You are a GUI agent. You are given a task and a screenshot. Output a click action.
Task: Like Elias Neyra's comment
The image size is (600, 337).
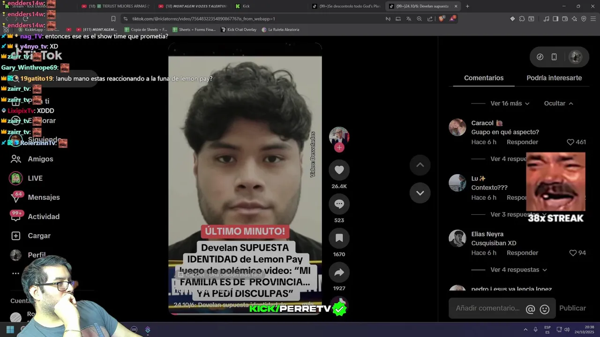pos(573,253)
